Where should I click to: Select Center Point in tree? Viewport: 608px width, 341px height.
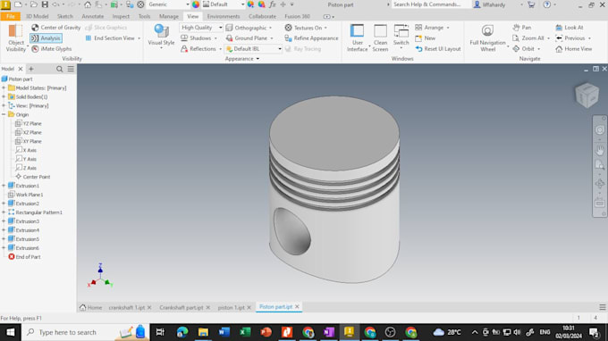point(32,177)
